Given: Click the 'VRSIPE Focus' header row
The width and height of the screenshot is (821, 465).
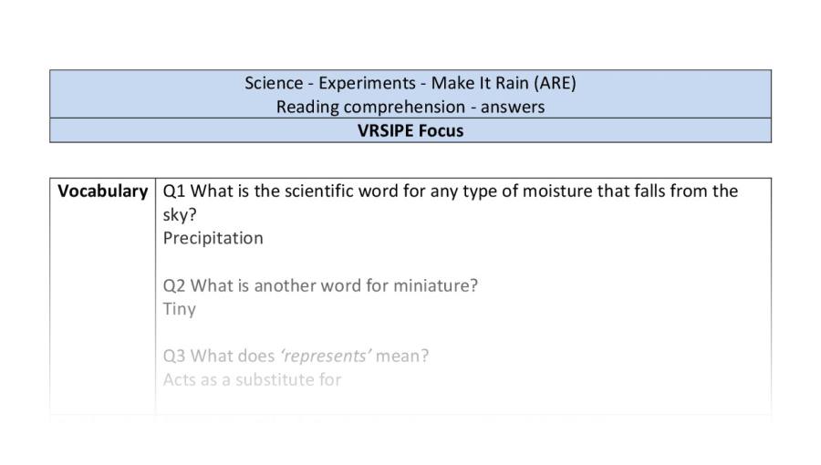Looking at the screenshot, I should [x=410, y=130].
